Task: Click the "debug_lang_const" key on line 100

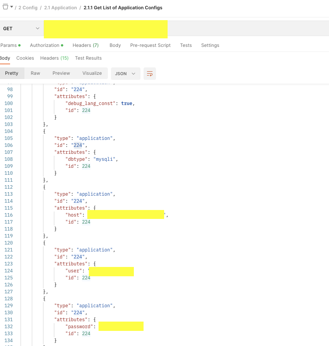Action: point(90,103)
